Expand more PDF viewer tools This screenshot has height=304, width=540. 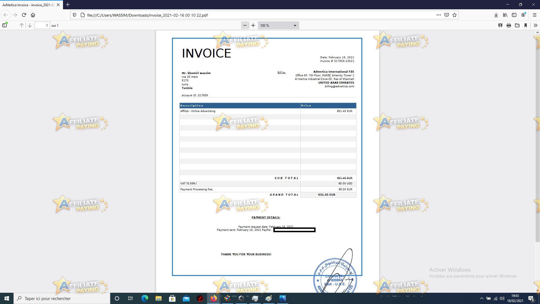[x=535, y=25]
